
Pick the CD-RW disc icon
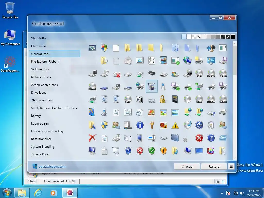[223, 99]
